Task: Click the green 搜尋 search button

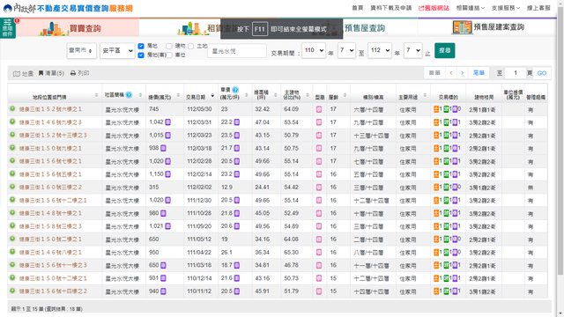Action: 444,50
